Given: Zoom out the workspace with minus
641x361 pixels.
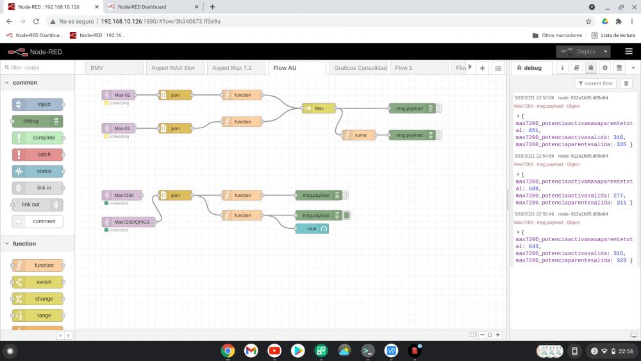Looking at the screenshot, I should point(482,335).
